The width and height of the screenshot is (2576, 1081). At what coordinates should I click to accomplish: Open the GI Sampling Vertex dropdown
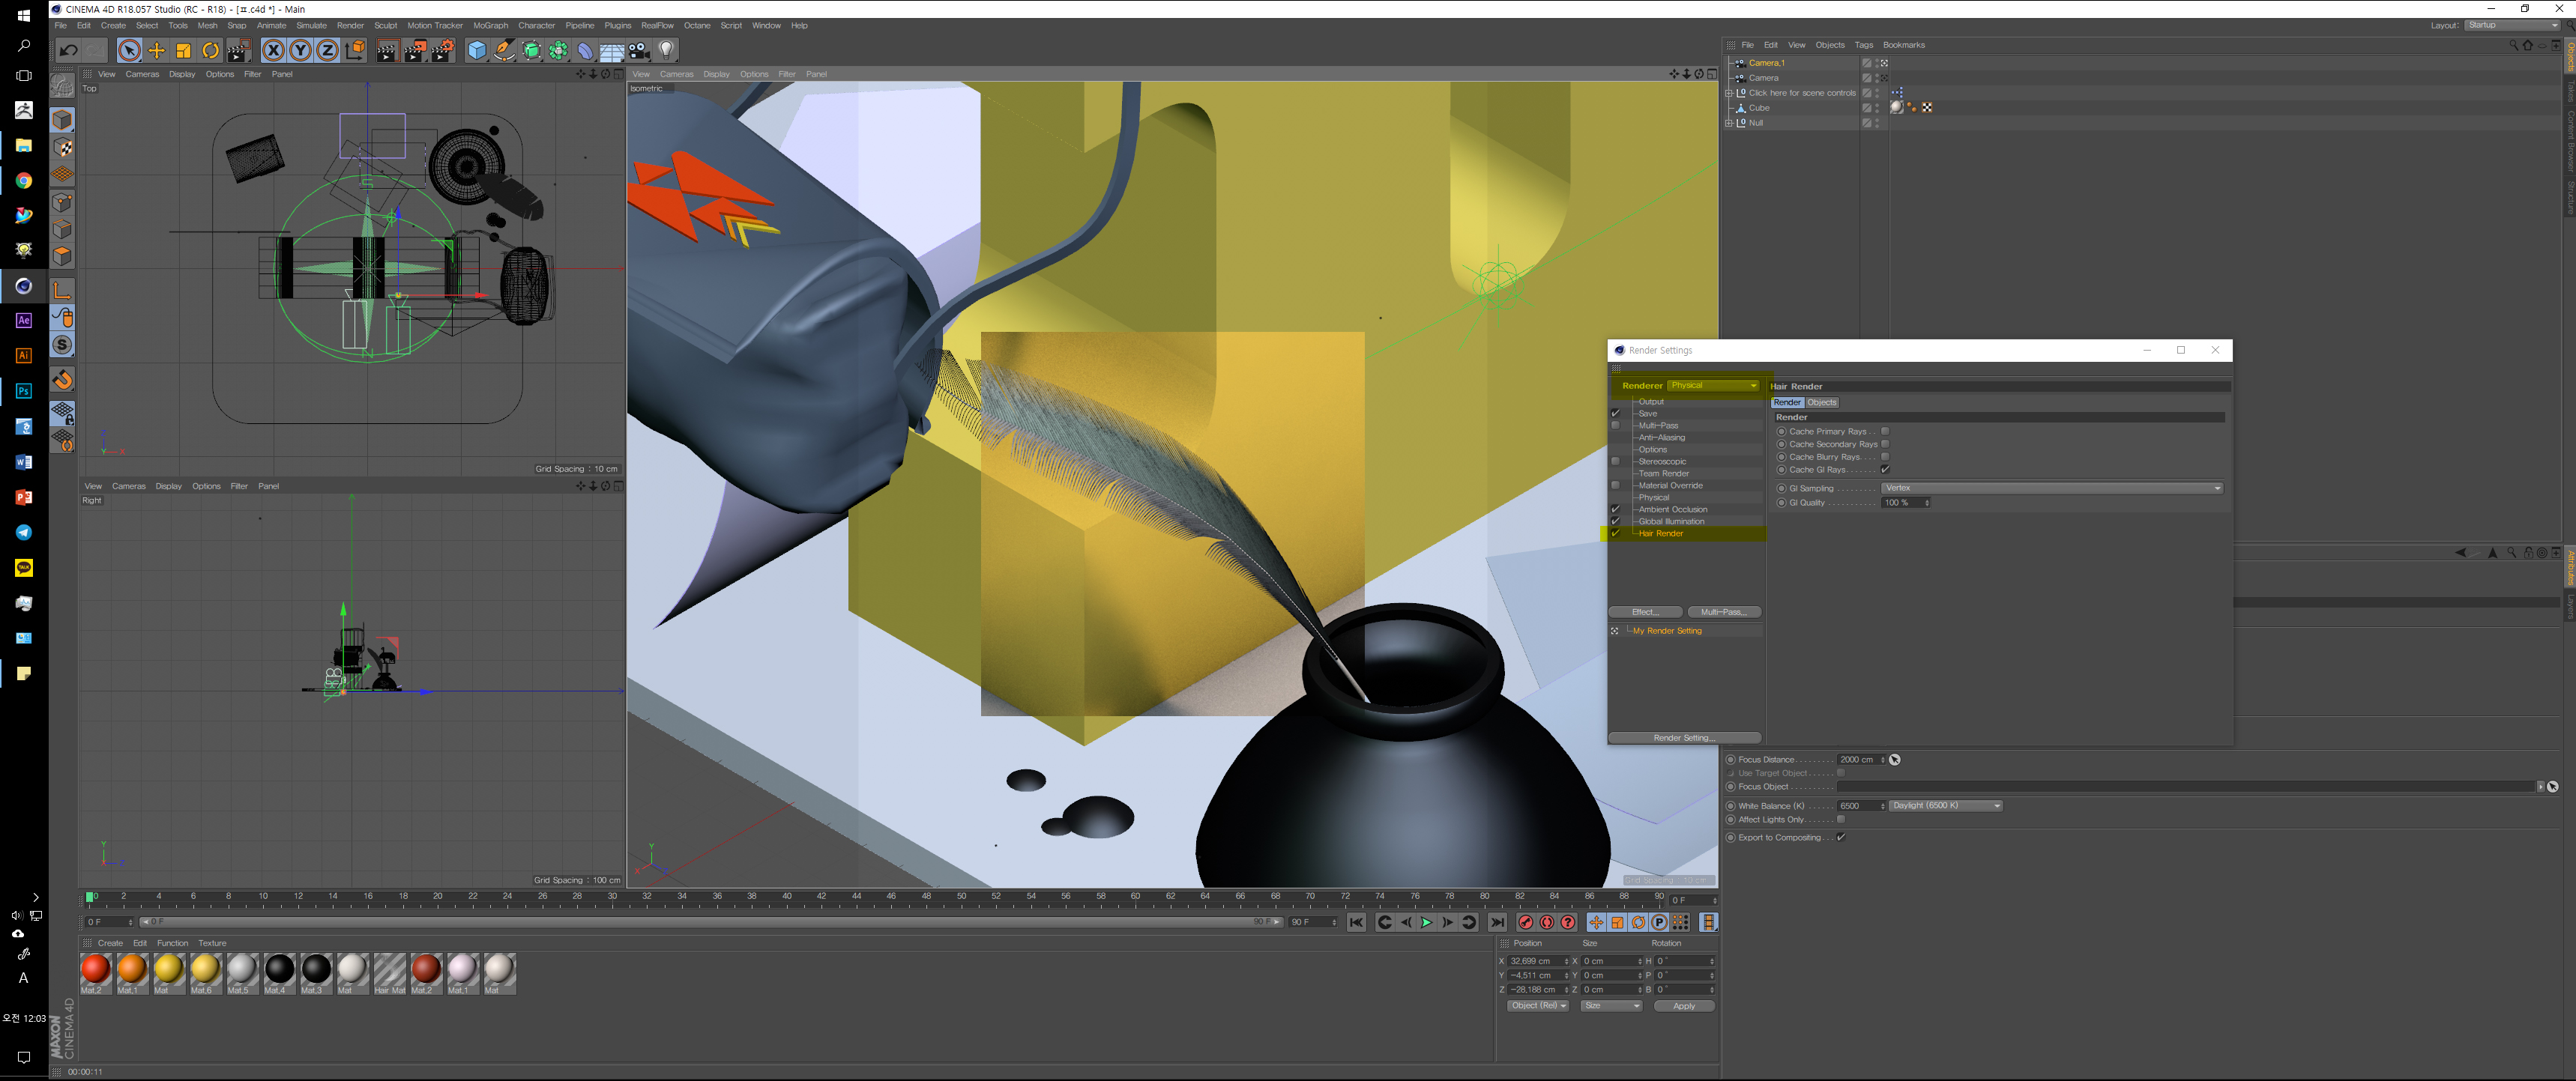point(2052,488)
